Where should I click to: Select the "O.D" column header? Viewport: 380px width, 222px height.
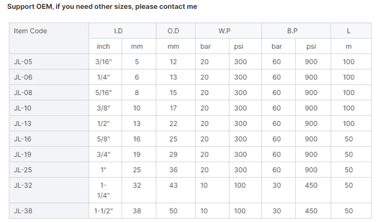(173, 31)
